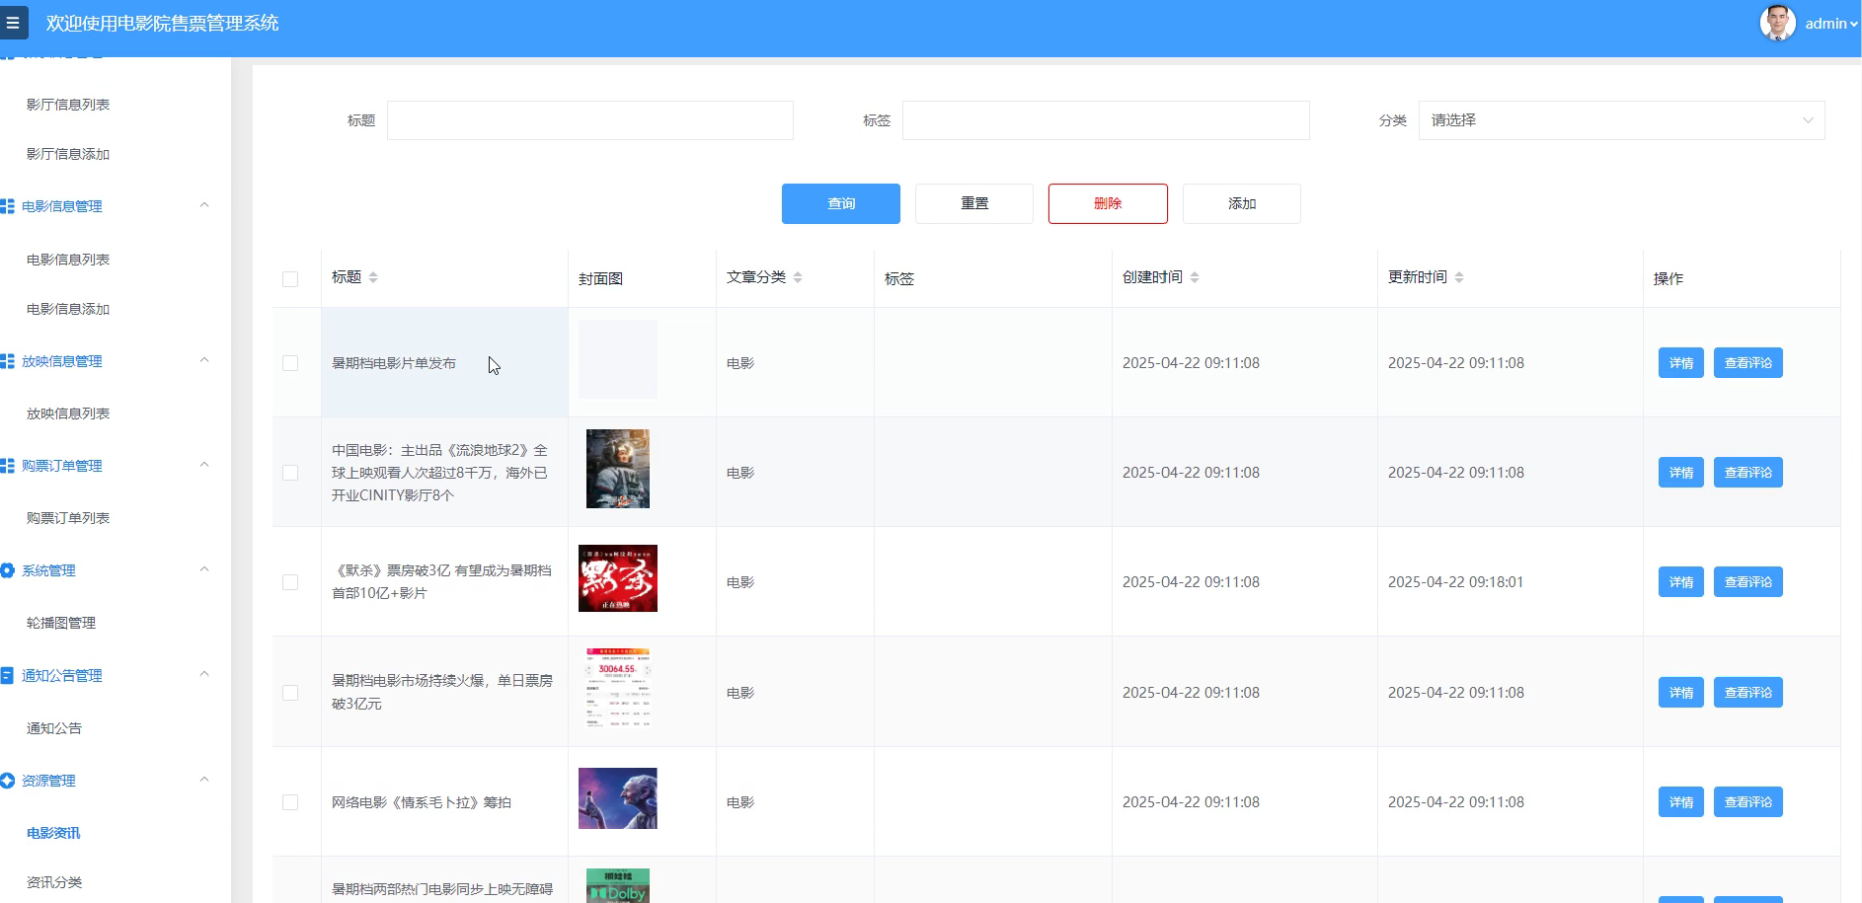Viewport: 1862px width, 903px height.
Task: Open 轮播图管理 in sidebar
Action: (61, 623)
